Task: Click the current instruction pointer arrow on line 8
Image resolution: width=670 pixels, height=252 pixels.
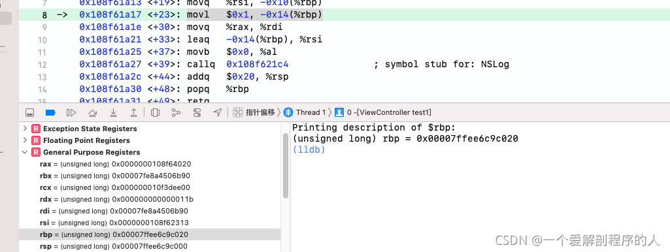Action: click(62, 15)
